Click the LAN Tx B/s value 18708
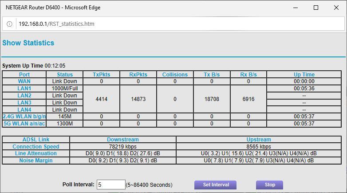The height and width of the screenshot is (193, 347). tap(212, 99)
